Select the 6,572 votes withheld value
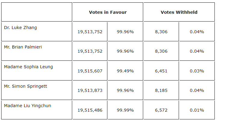This screenshot has height=123, width=231. tap(161, 110)
